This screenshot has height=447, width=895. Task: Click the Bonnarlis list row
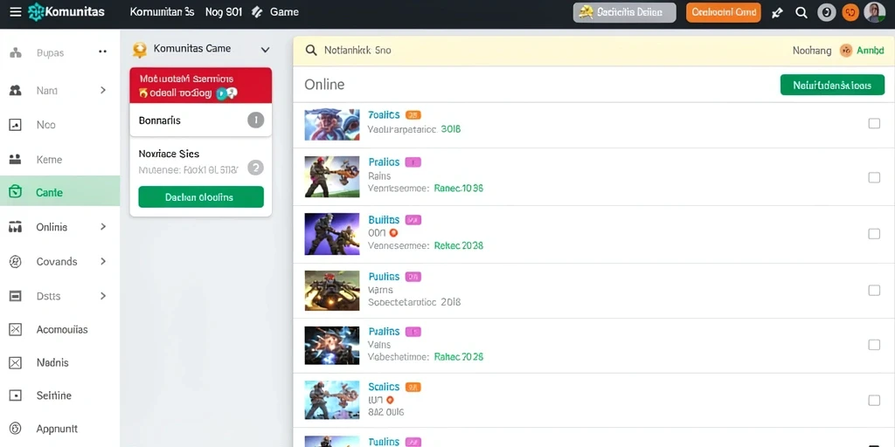[x=201, y=120]
